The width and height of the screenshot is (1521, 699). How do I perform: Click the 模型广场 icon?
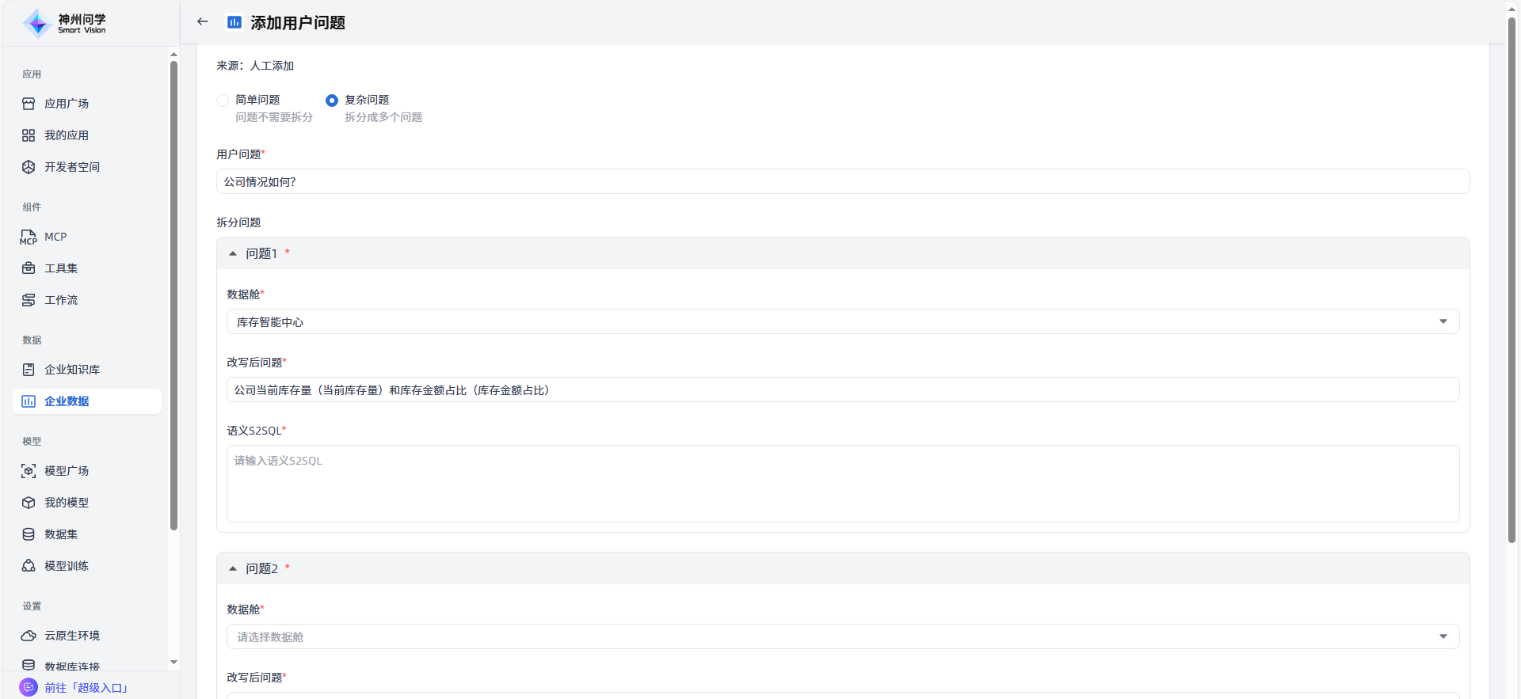(29, 471)
